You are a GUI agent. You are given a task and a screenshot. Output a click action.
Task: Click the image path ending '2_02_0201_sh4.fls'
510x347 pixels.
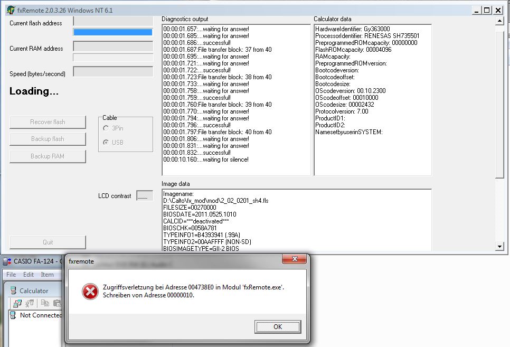click(216, 201)
